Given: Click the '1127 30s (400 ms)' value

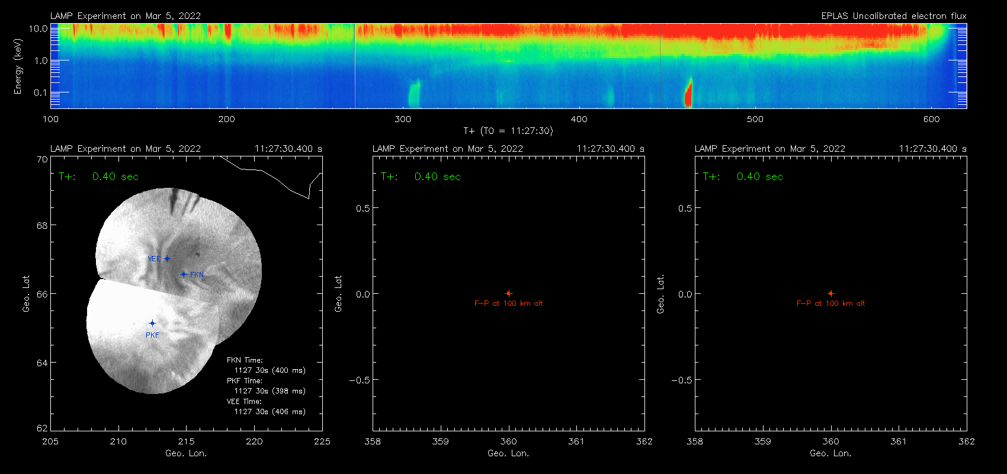Looking at the screenshot, I should point(270,370).
